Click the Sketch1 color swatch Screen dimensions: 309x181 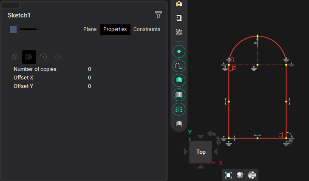13,29
